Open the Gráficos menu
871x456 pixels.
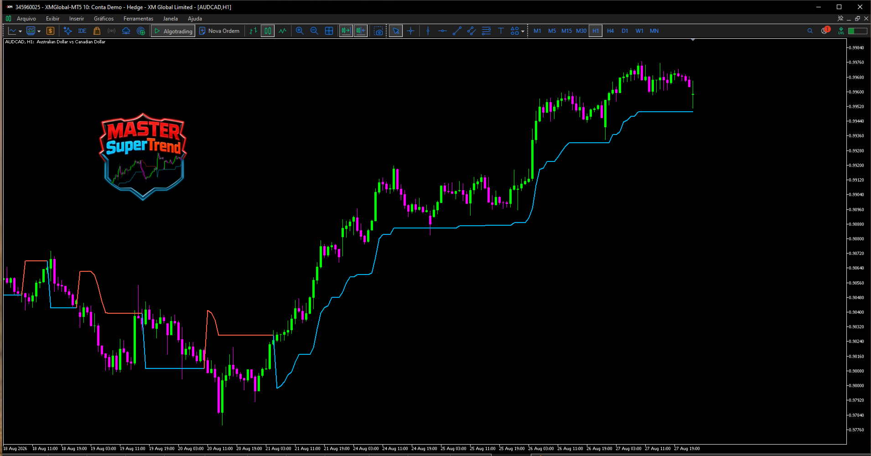[104, 19]
